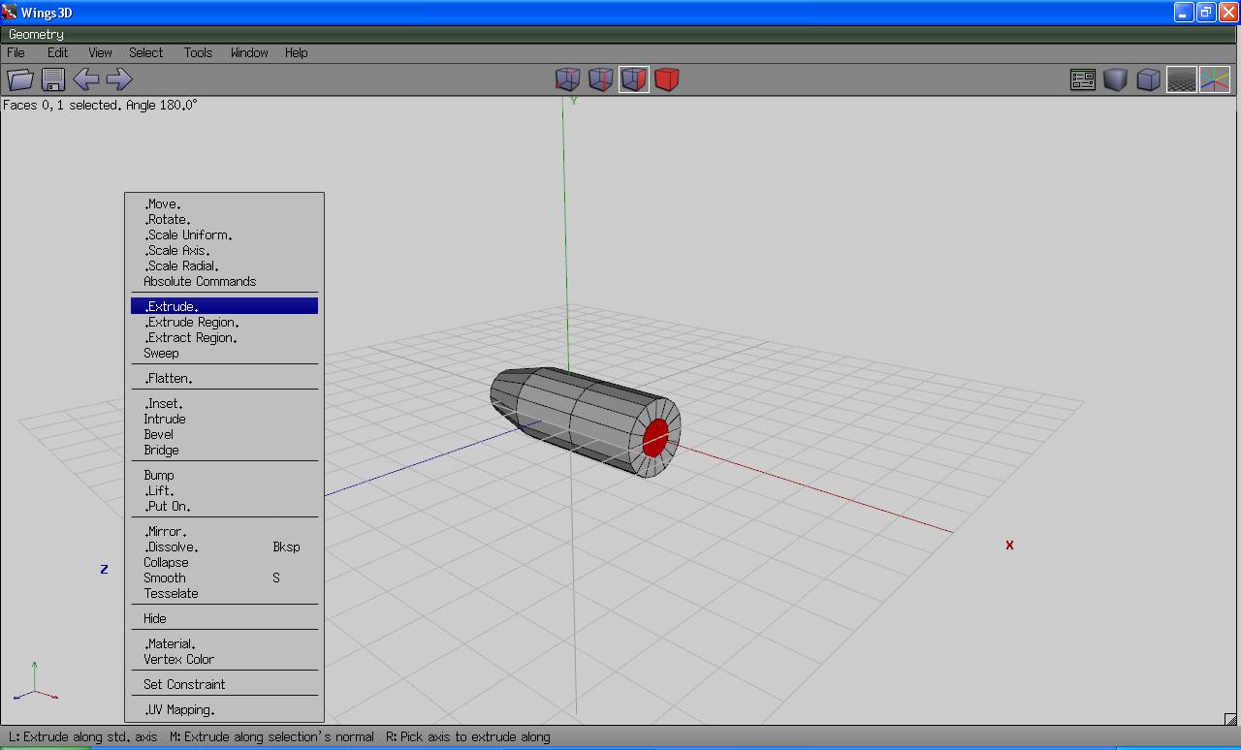Click the Open file folder icon

[20, 79]
